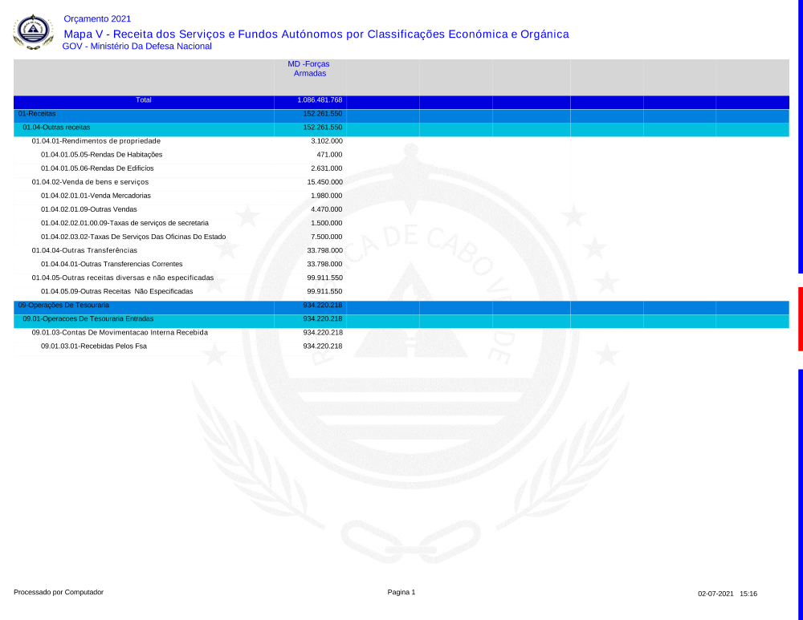The height and width of the screenshot is (620, 803).
Task: Click the 'Pagina 1' page indicator
Action: [401, 592]
